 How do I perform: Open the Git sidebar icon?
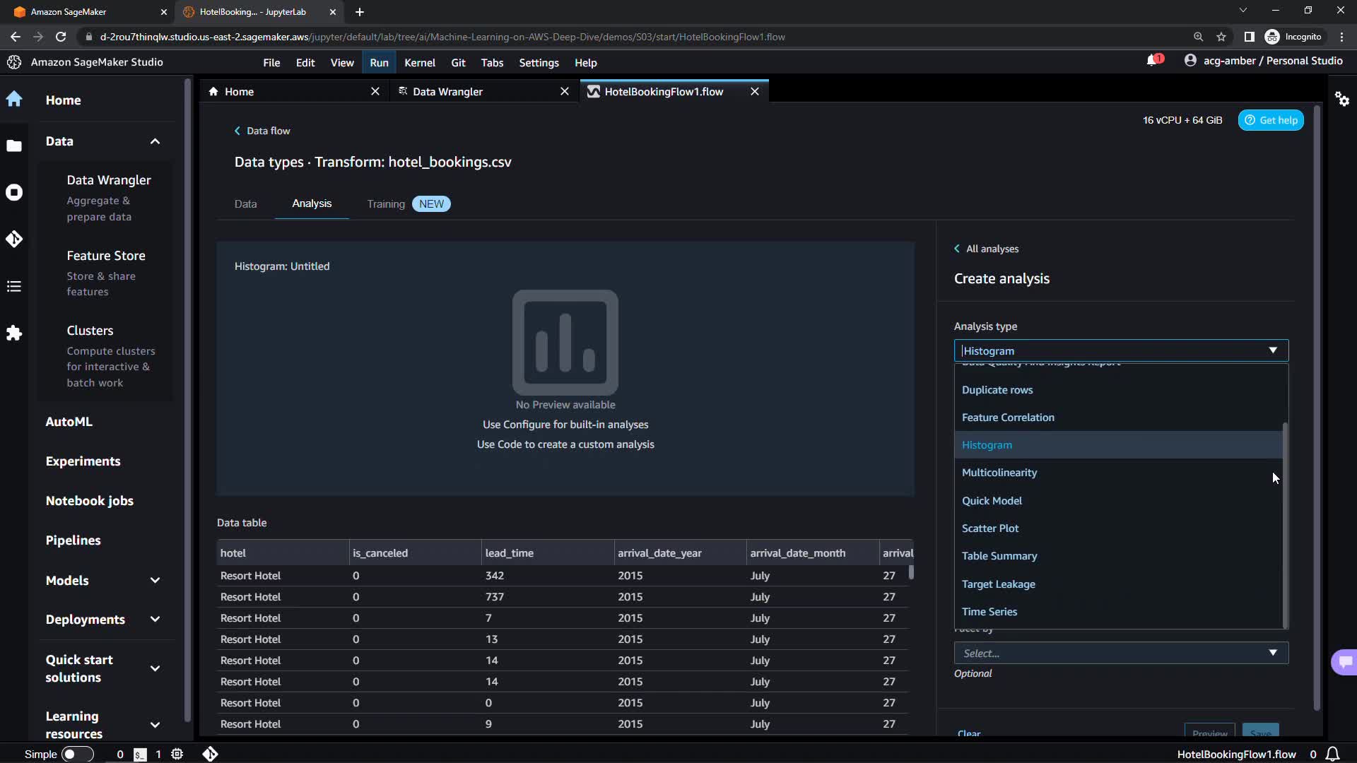click(x=14, y=239)
